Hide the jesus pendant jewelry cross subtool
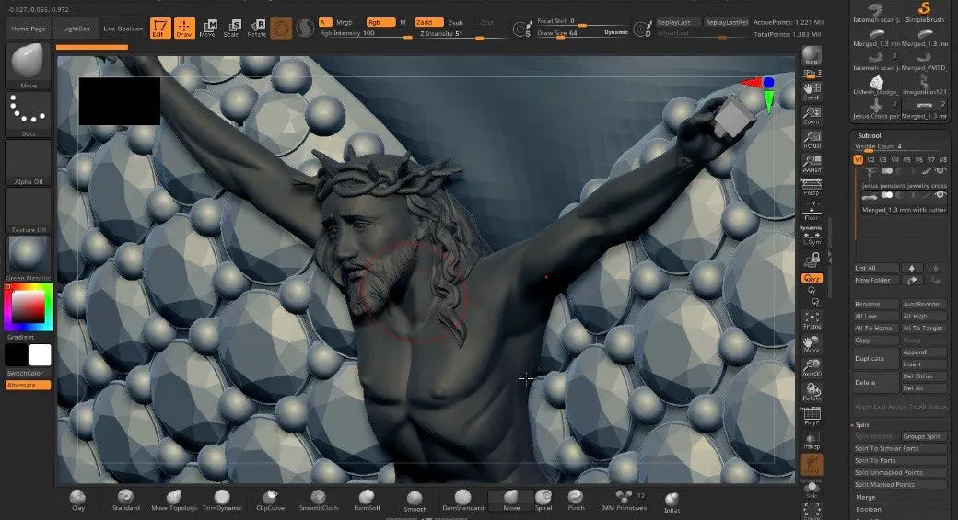This screenshot has height=520, width=958. point(940,171)
